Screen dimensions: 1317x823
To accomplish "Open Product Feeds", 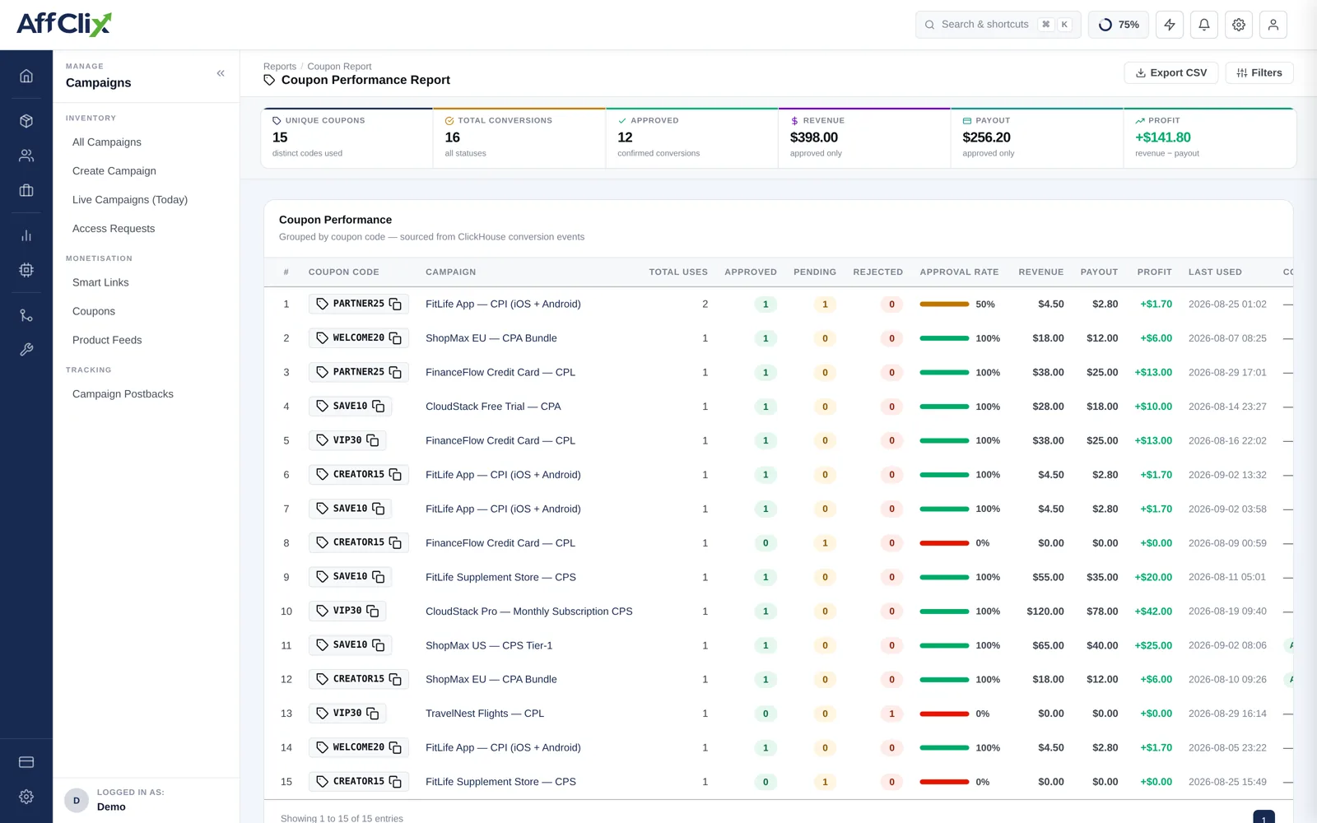I will [107, 340].
